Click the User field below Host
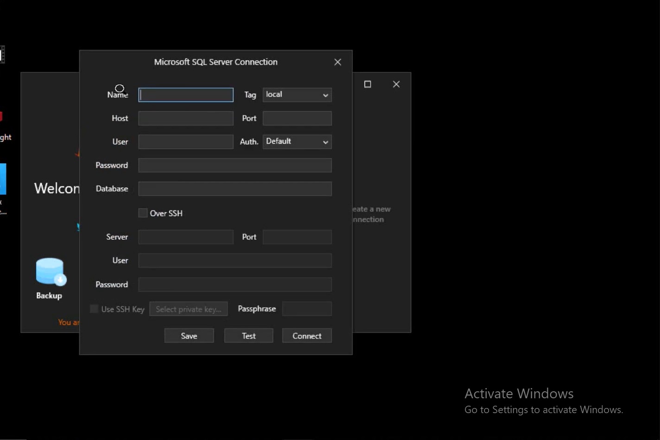The width and height of the screenshot is (660, 440). 186,142
